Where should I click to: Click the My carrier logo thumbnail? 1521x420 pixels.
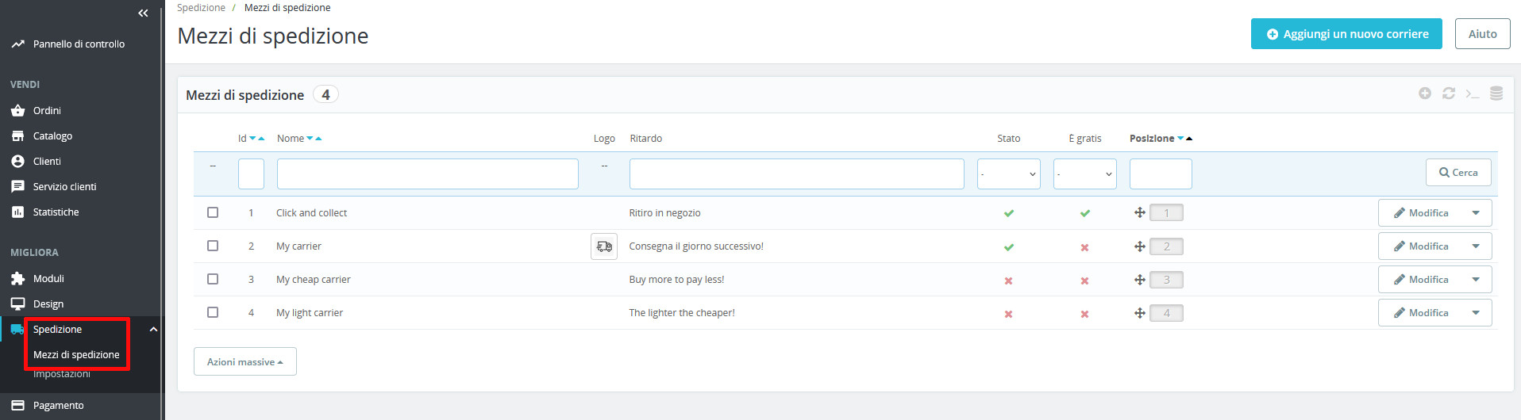pyautogui.click(x=604, y=246)
